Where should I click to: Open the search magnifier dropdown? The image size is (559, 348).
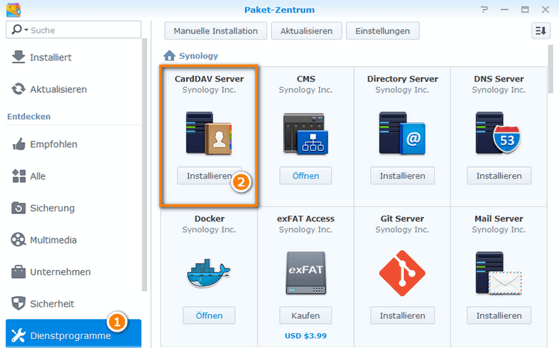(19, 30)
